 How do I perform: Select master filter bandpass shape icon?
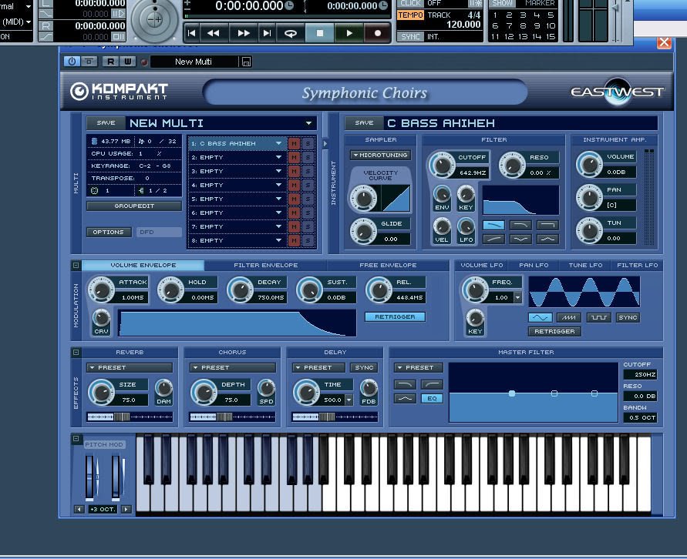pyautogui.click(x=405, y=399)
